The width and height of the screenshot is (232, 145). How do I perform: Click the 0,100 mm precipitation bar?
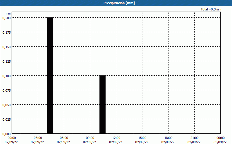pos(103,104)
